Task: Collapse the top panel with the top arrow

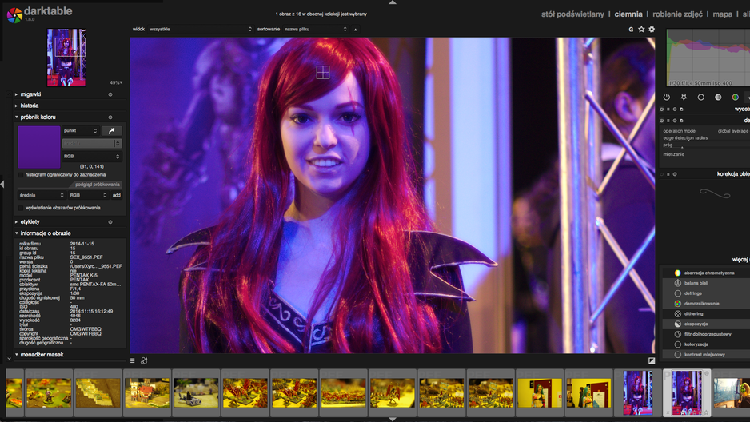Action: point(393,2)
